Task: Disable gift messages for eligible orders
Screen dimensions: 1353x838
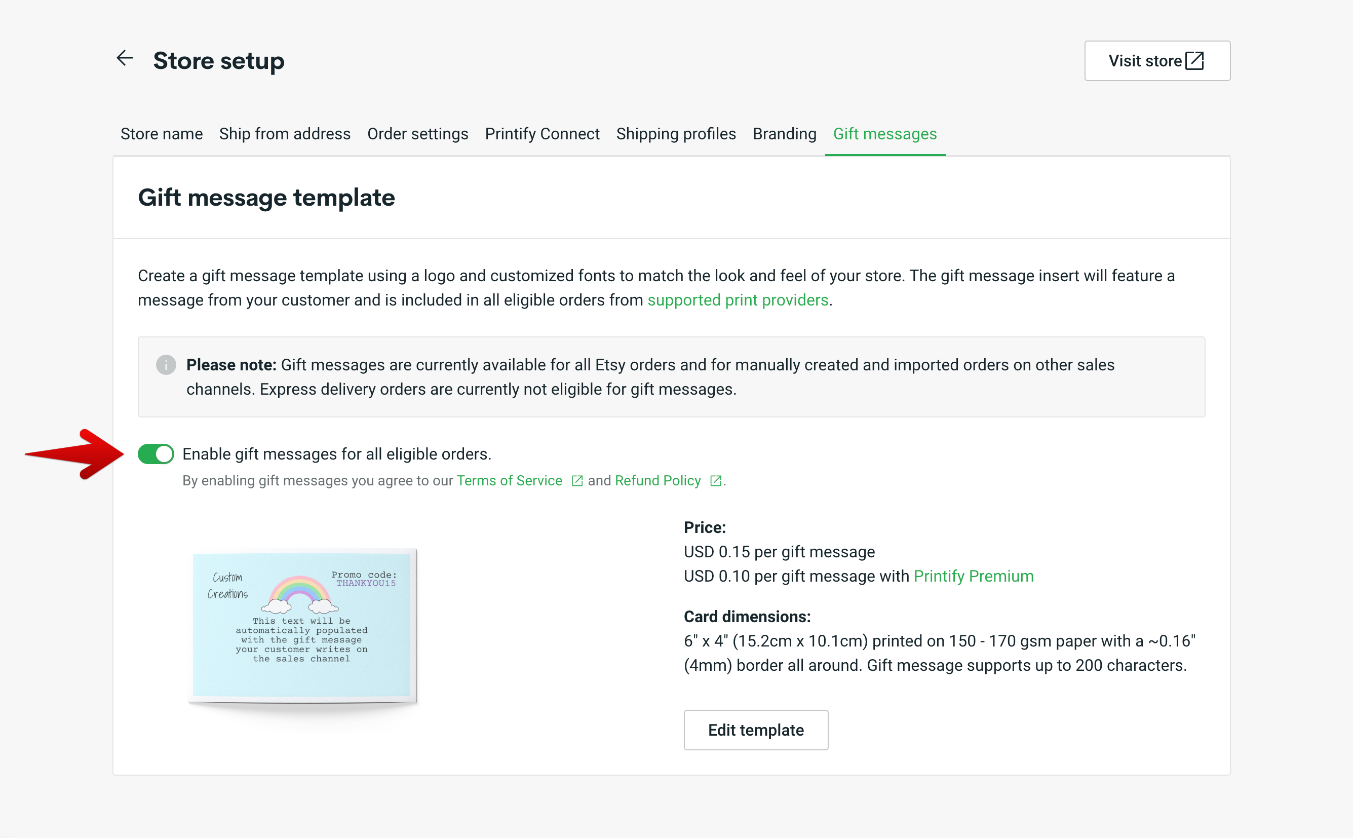Action: click(156, 453)
